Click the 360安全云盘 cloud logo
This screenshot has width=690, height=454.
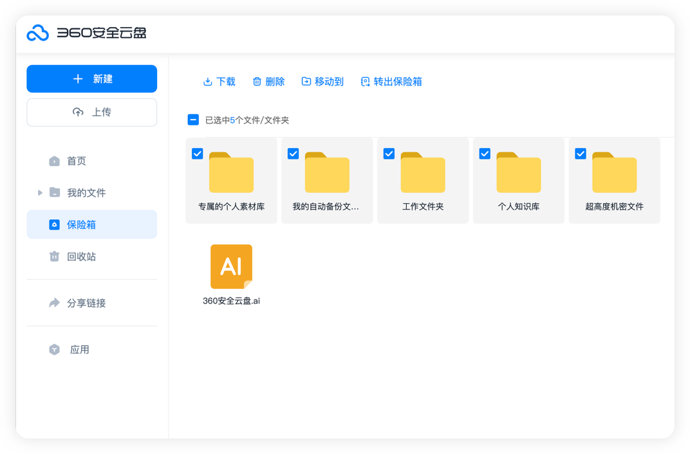[x=39, y=33]
